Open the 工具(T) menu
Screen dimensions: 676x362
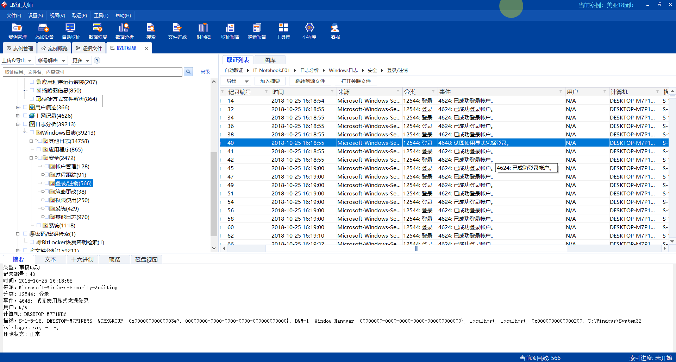click(101, 15)
